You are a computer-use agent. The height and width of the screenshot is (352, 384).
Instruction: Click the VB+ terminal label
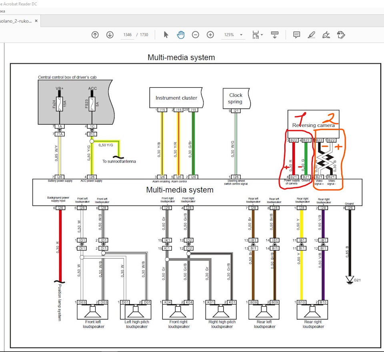coord(60,88)
